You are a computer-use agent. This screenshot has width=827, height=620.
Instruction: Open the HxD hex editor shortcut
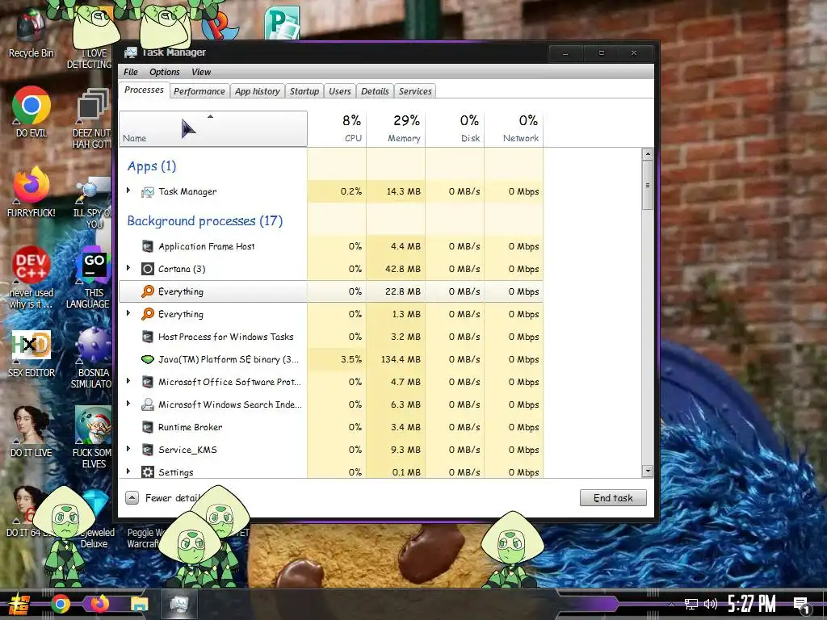pos(31,345)
